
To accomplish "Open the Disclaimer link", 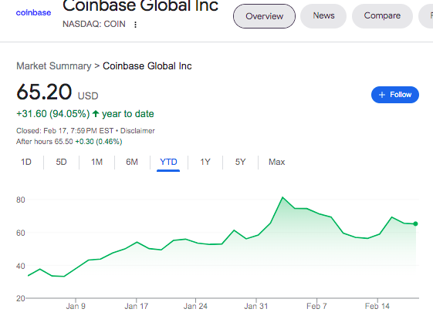I will click(x=137, y=131).
